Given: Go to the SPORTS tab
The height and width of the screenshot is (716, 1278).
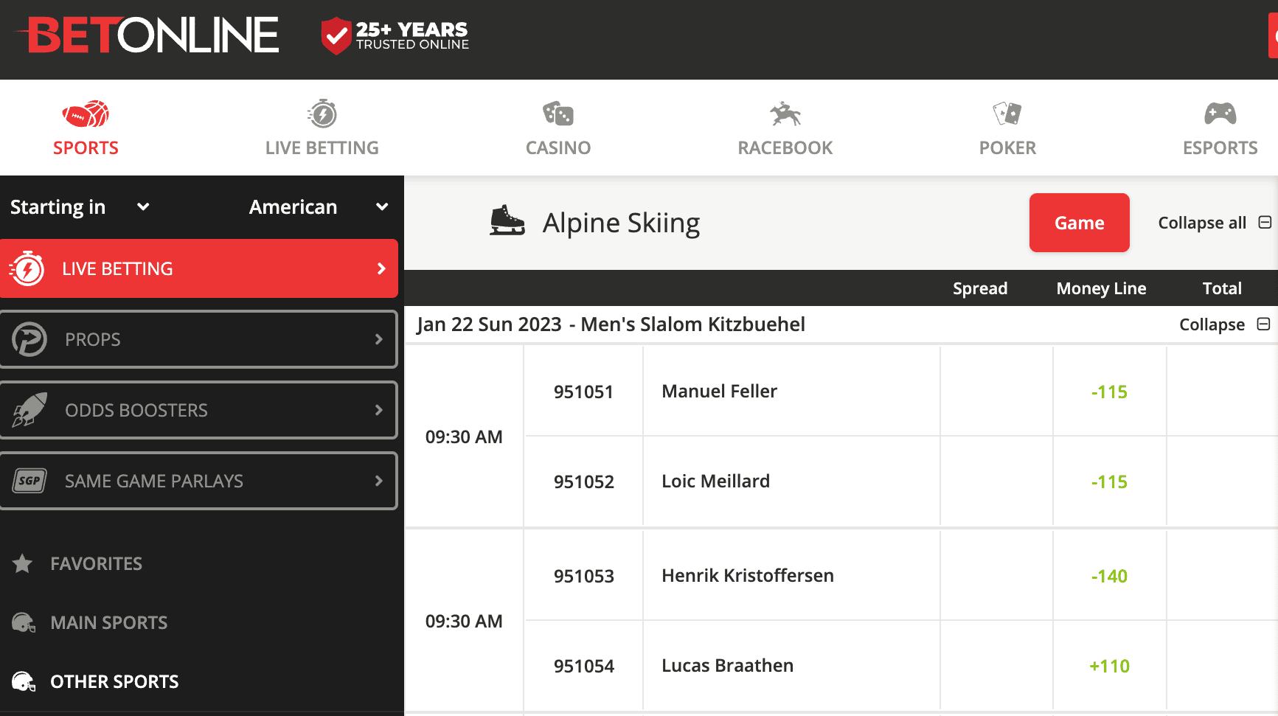Looking at the screenshot, I should (x=86, y=147).
